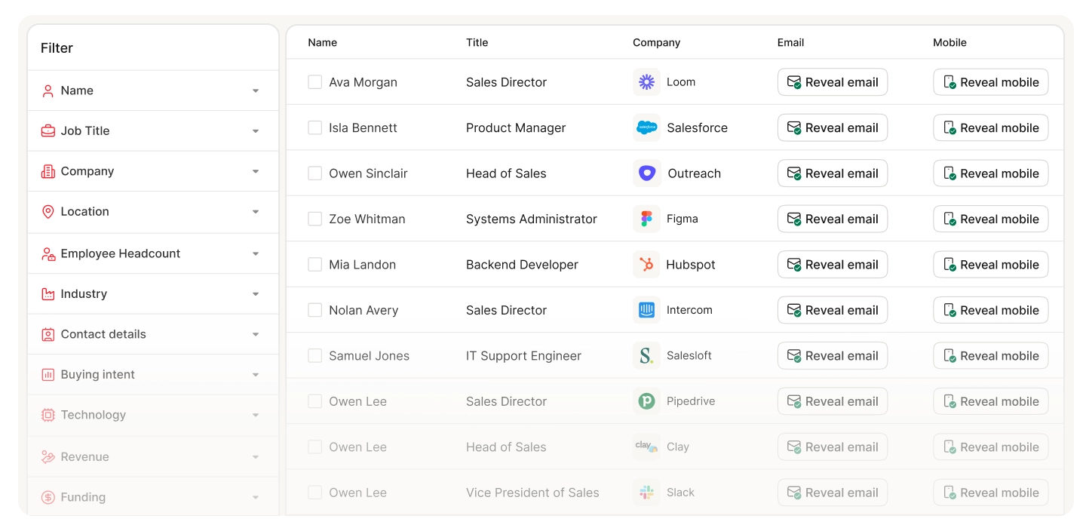Click the Intercom logo icon
1092x531 pixels.
click(x=646, y=310)
